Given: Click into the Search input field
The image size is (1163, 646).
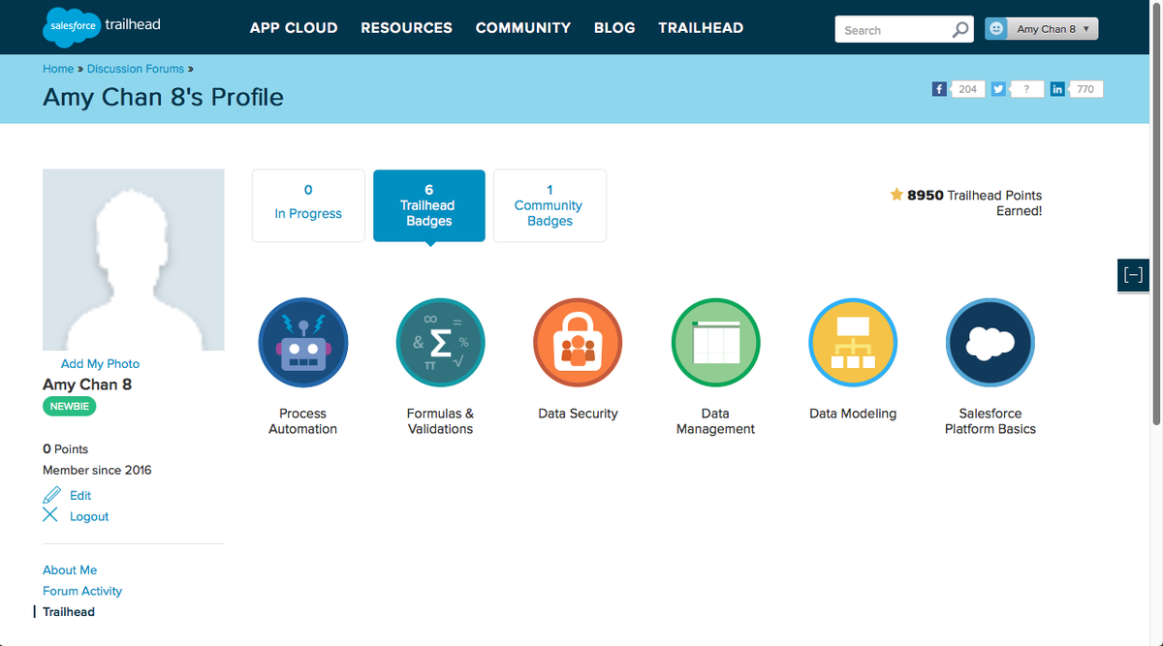Looking at the screenshot, I should 892,30.
